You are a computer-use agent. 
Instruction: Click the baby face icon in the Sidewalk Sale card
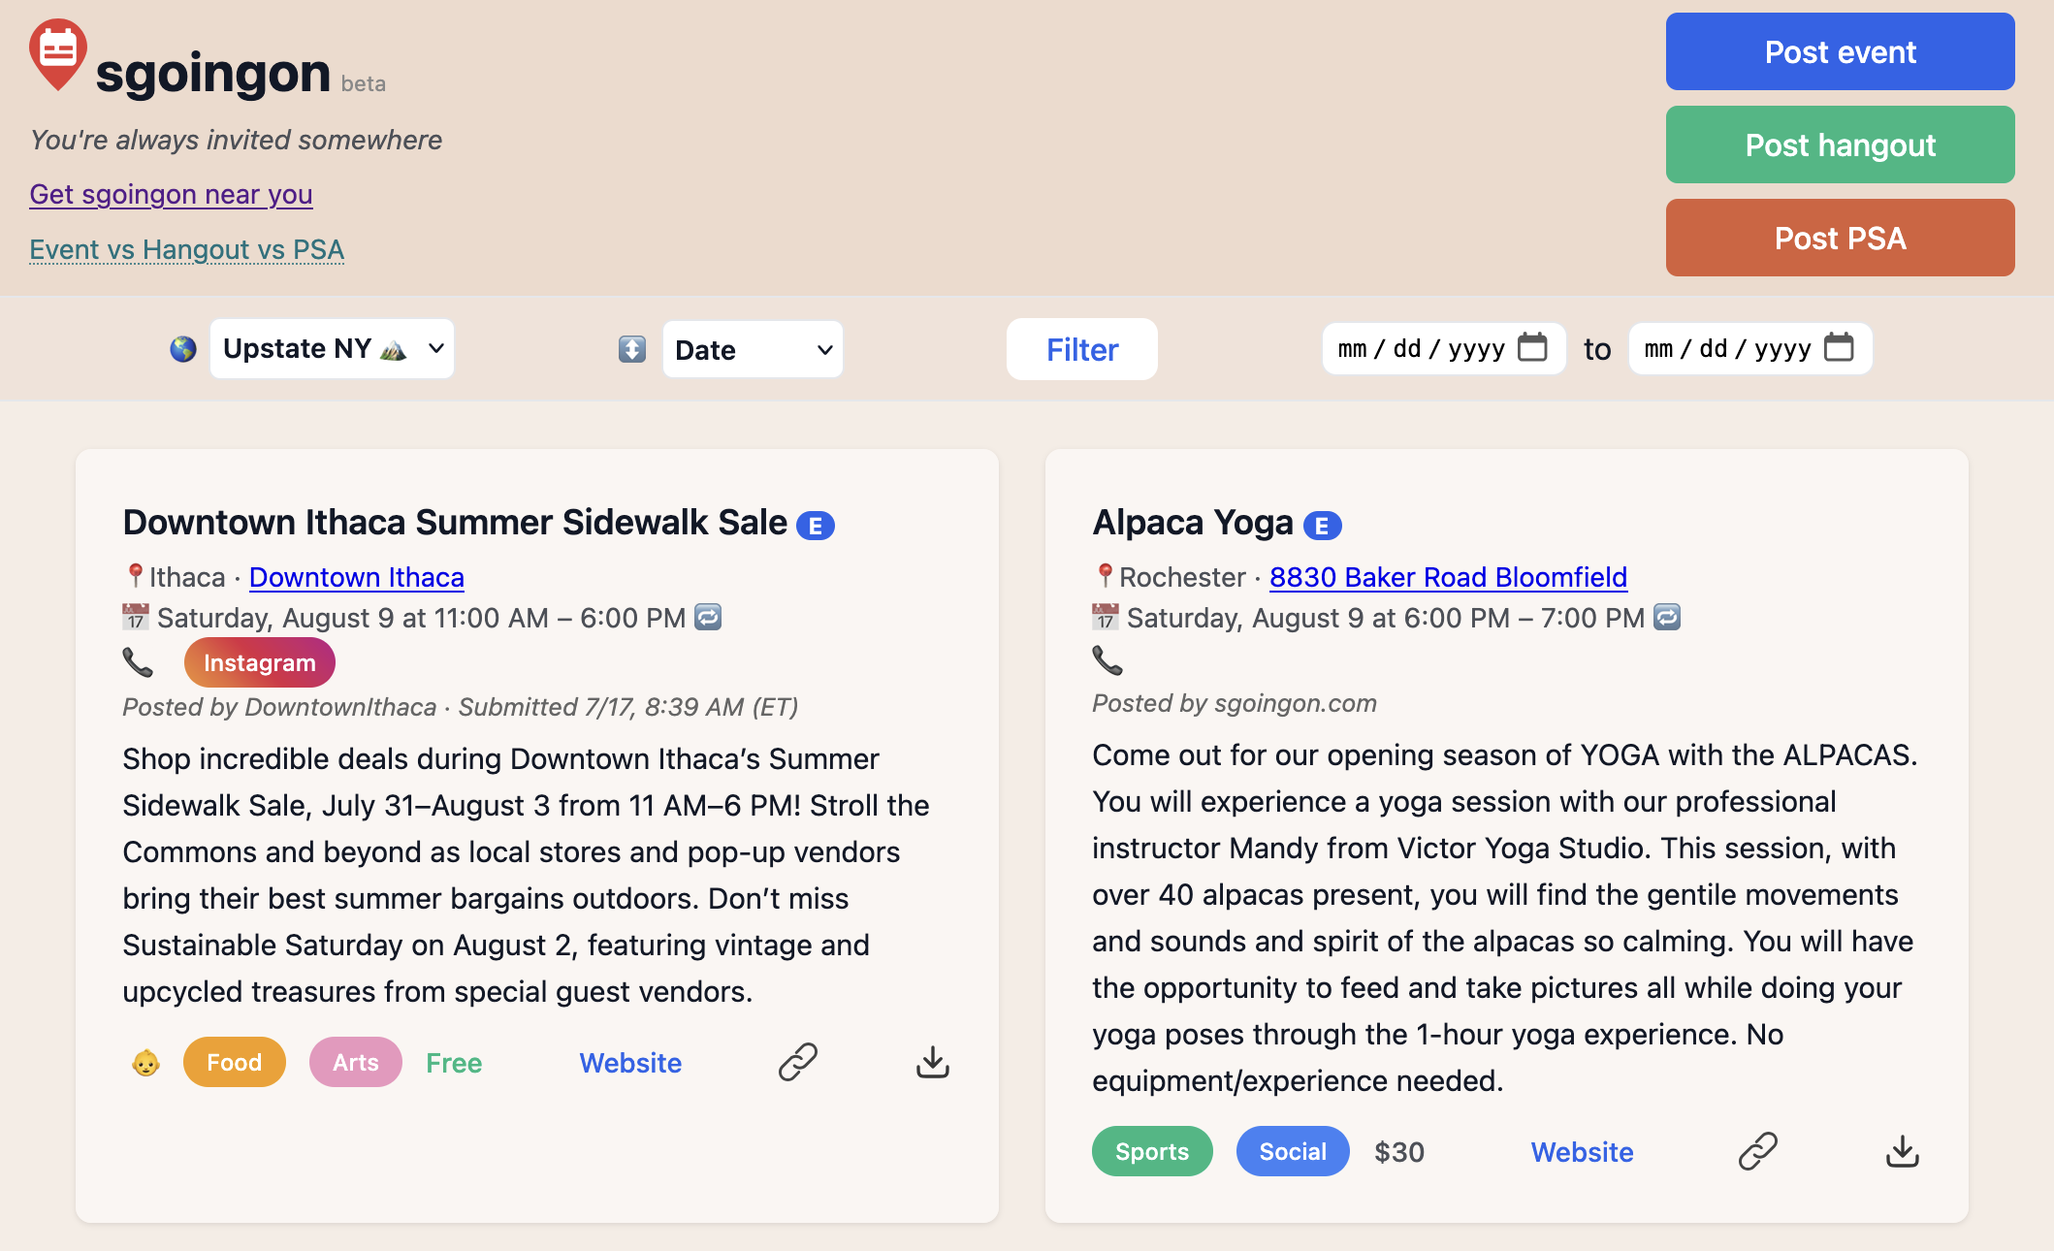pyautogui.click(x=145, y=1063)
